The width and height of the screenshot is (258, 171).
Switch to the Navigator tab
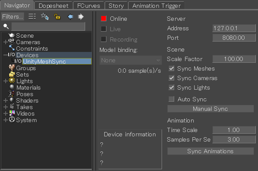tap(17, 5)
